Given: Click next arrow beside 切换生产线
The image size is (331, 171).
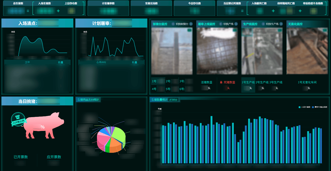Looking at the screenshot, I should (281, 24).
